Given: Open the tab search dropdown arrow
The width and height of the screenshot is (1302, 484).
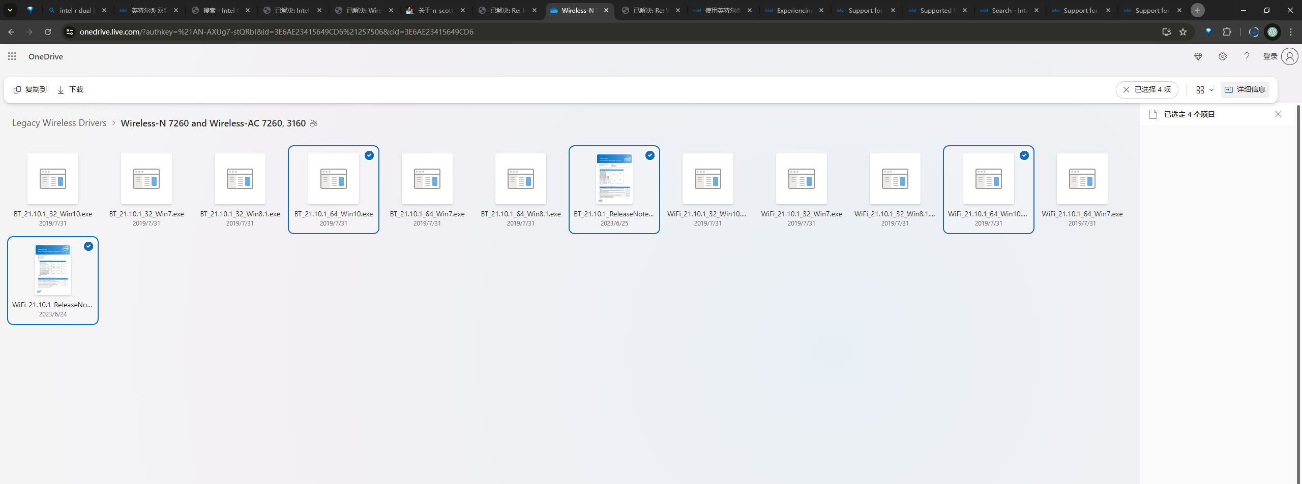Looking at the screenshot, I should (10, 10).
